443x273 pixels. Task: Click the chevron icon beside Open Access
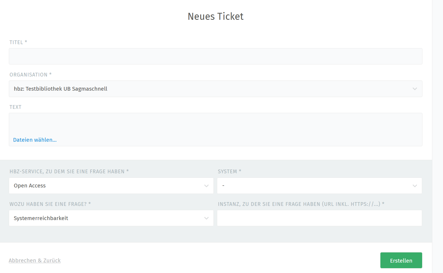(206, 186)
